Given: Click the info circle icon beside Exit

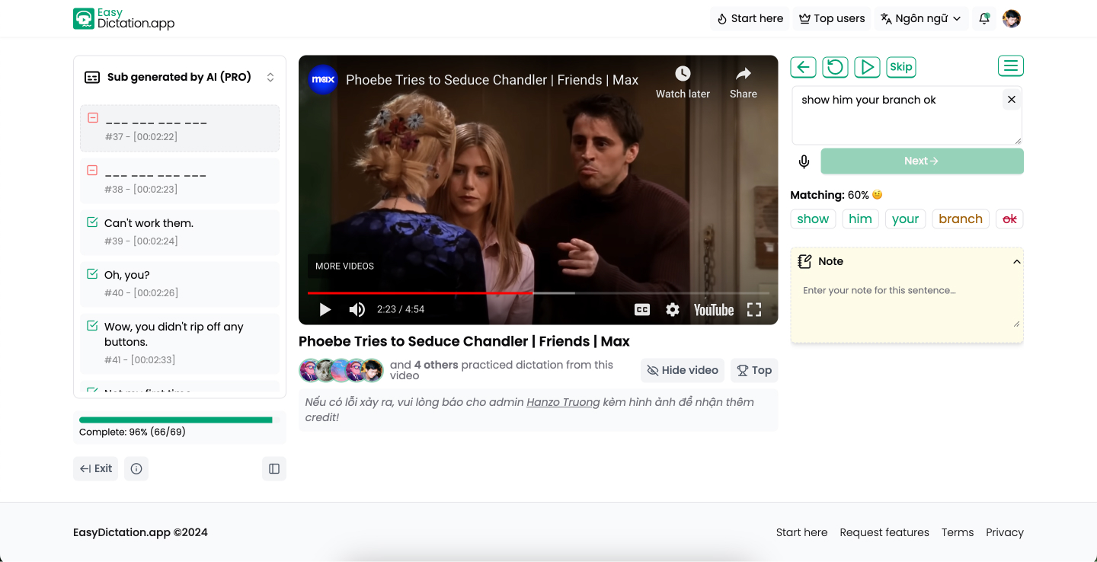Looking at the screenshot, I should point(136,469).
